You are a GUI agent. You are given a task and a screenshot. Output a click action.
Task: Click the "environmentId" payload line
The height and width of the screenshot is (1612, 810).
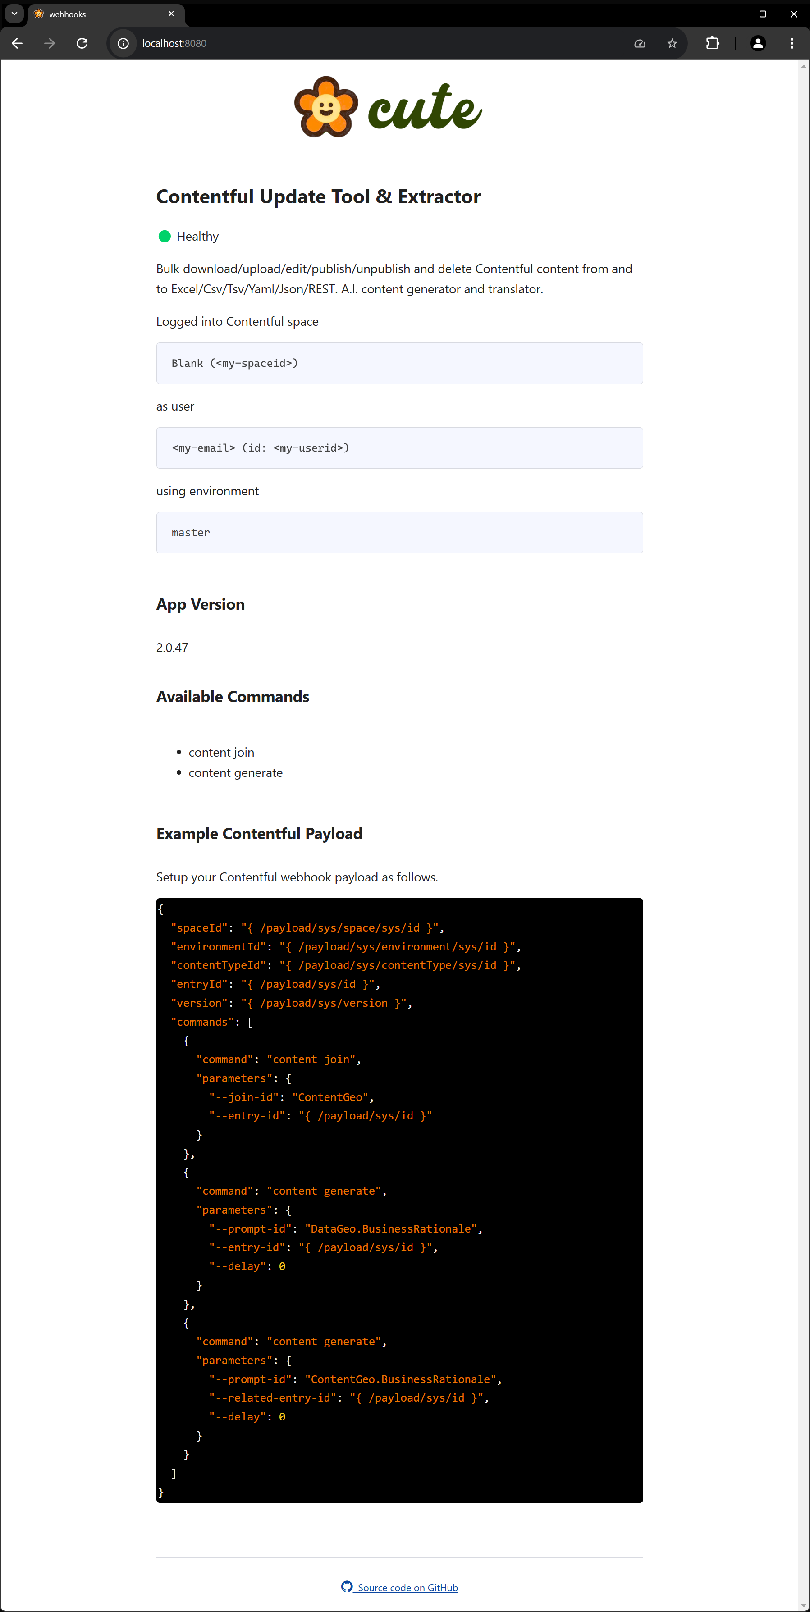click(346, 947)
